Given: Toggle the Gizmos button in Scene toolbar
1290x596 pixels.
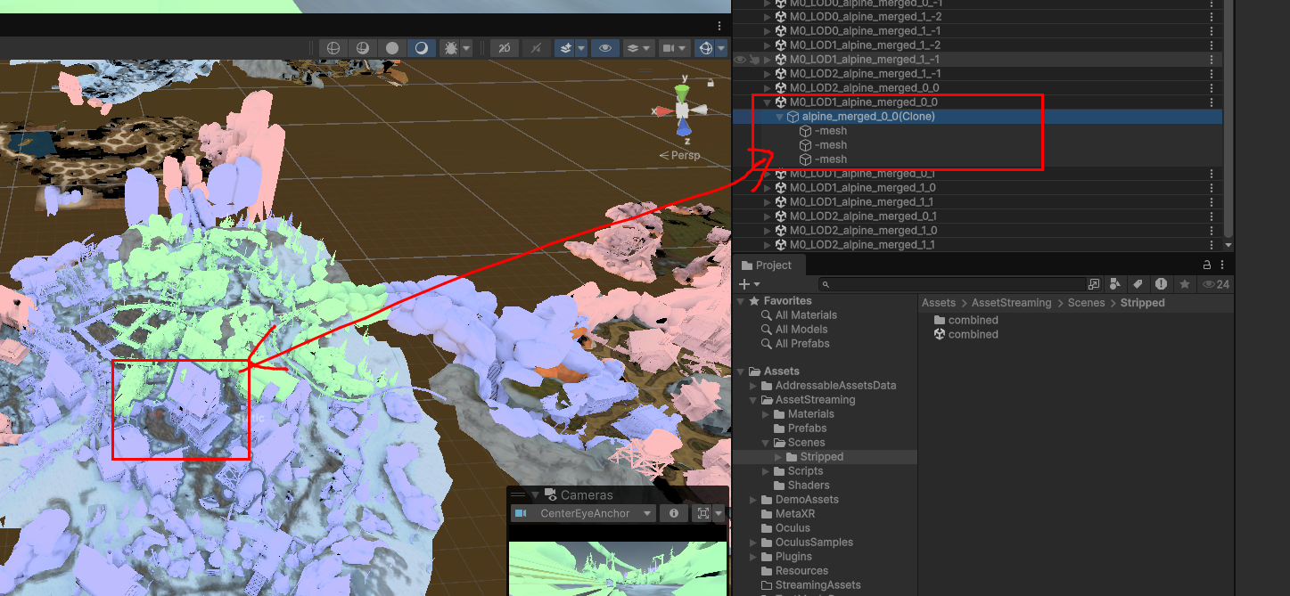Looking at the screenshot, I should click(705, 48).
